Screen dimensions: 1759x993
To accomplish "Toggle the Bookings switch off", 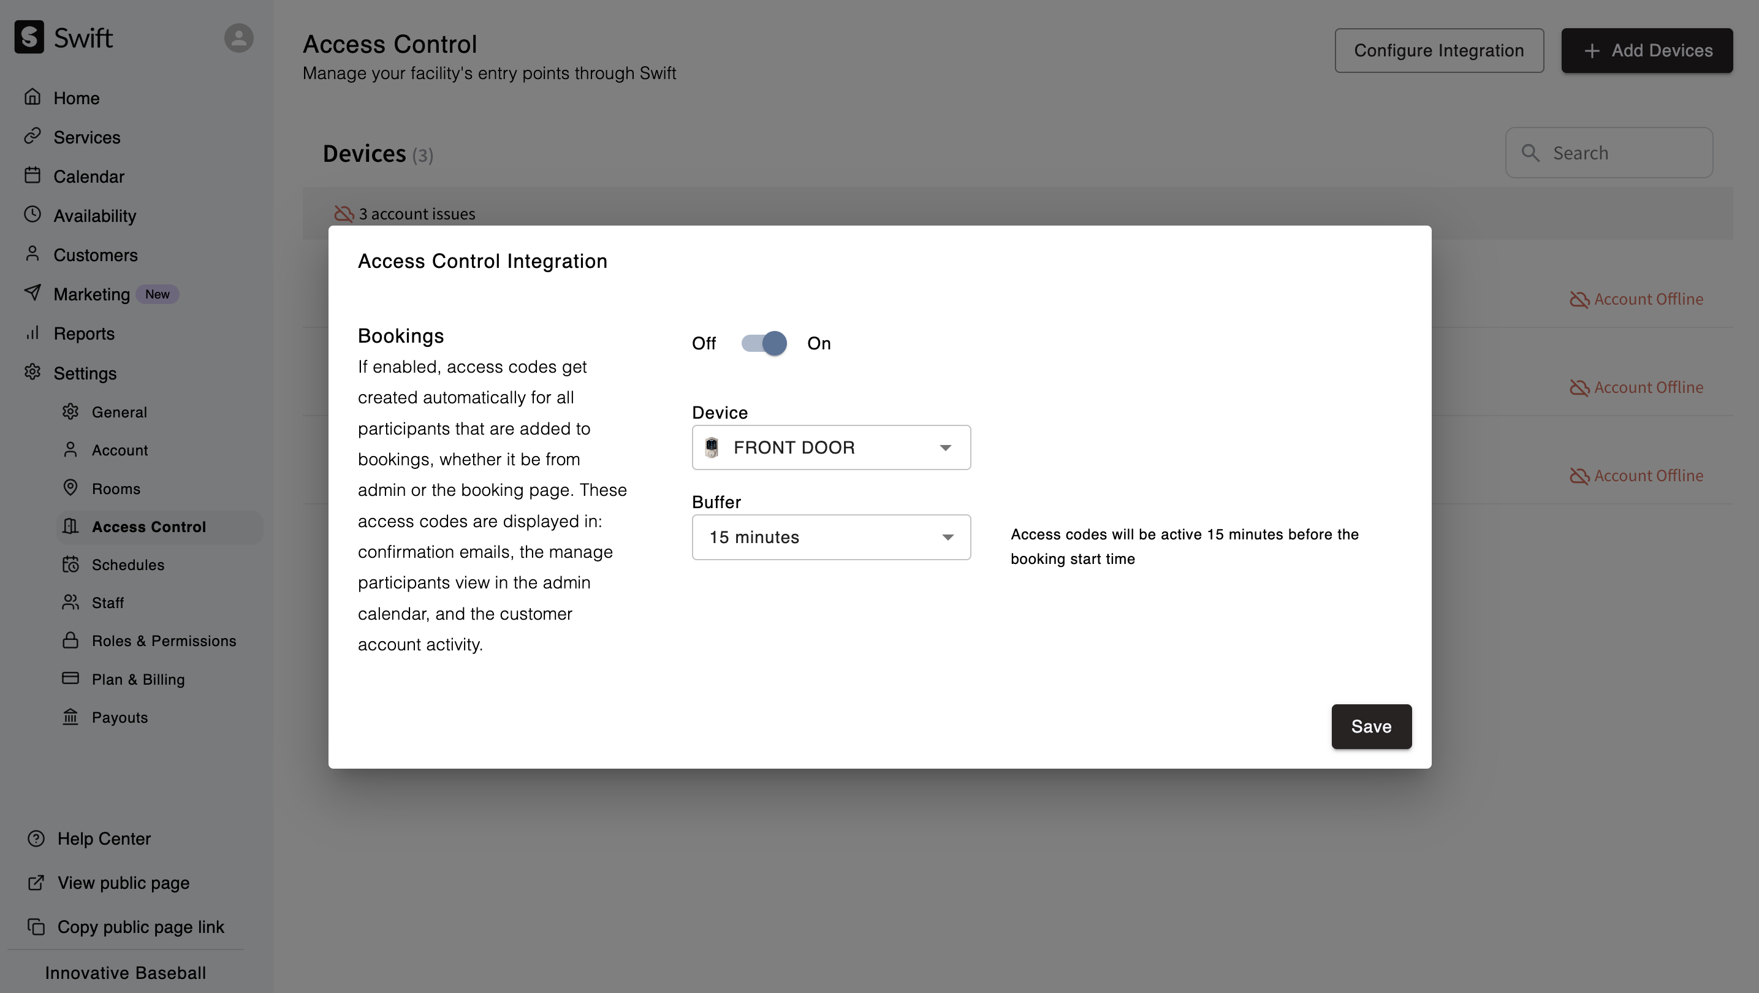I will point(764,343).
